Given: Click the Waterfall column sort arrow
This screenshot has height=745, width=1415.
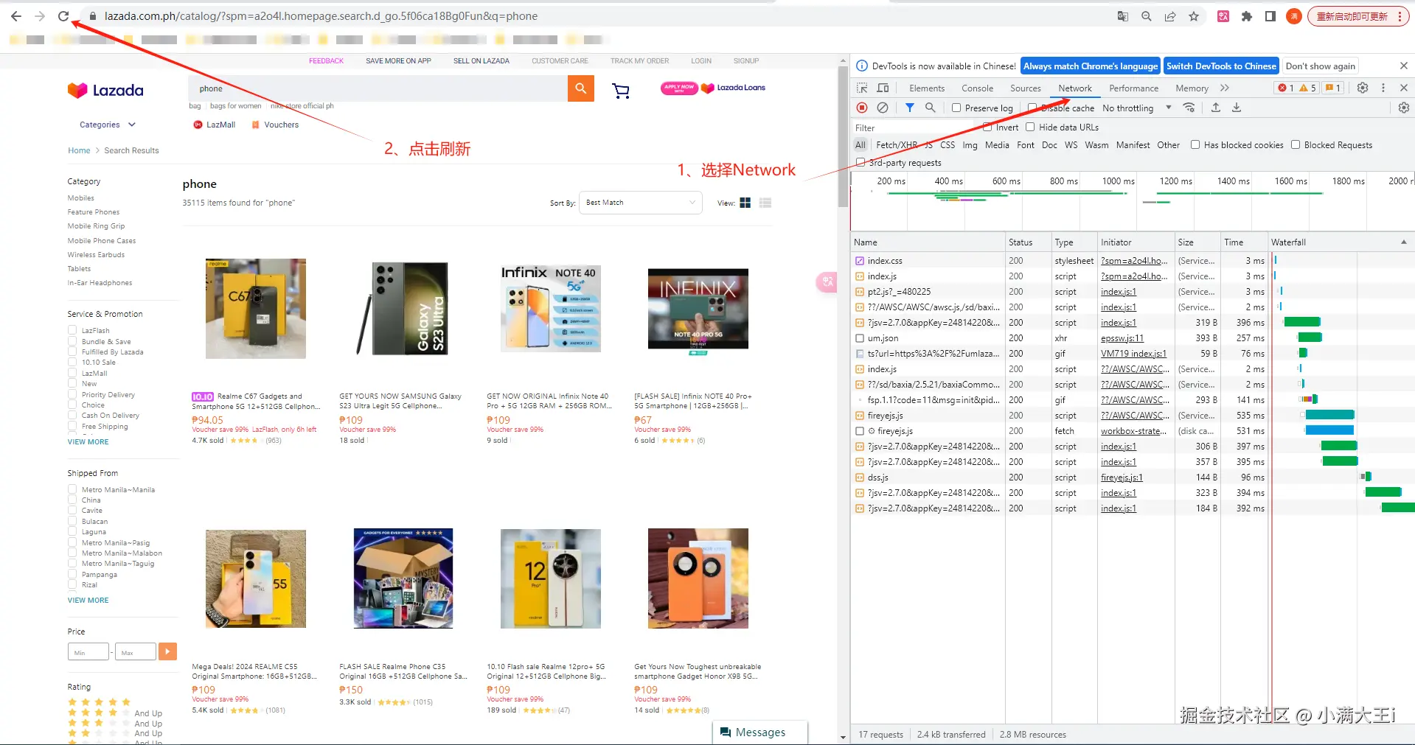Looking at the screenshot, I should (1403, 242).
